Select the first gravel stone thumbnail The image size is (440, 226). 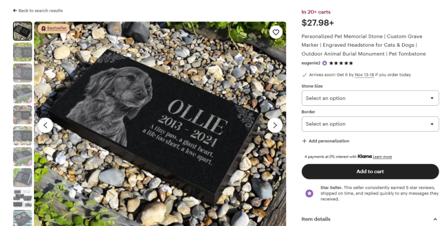coord(23,31)
